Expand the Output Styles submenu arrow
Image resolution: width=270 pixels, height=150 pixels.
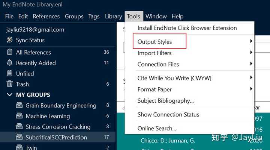pos(251,41)
